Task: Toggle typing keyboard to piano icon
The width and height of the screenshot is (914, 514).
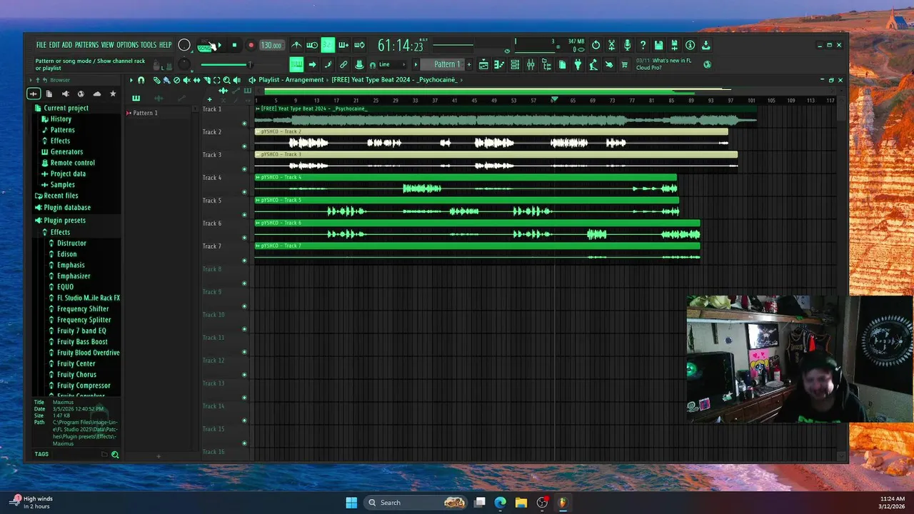Action: [x=296, y=64]
